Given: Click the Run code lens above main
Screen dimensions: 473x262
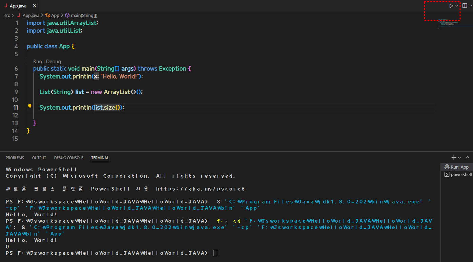Looking at the screenshot, I should point(37,61).
